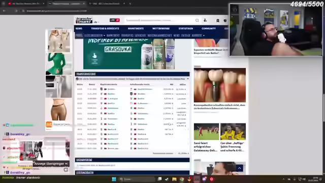Open the 'Experten verblüfft' ad headline
Screen dimensions: 325x183
point(211,51)
